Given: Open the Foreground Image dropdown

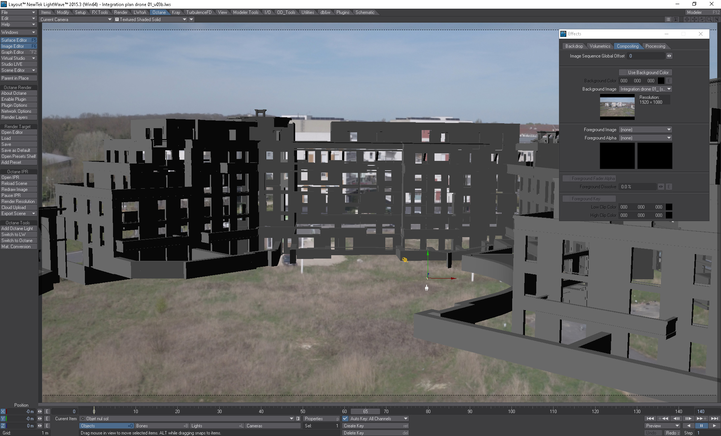Looking at the screenshot, I should click(645, 130).
